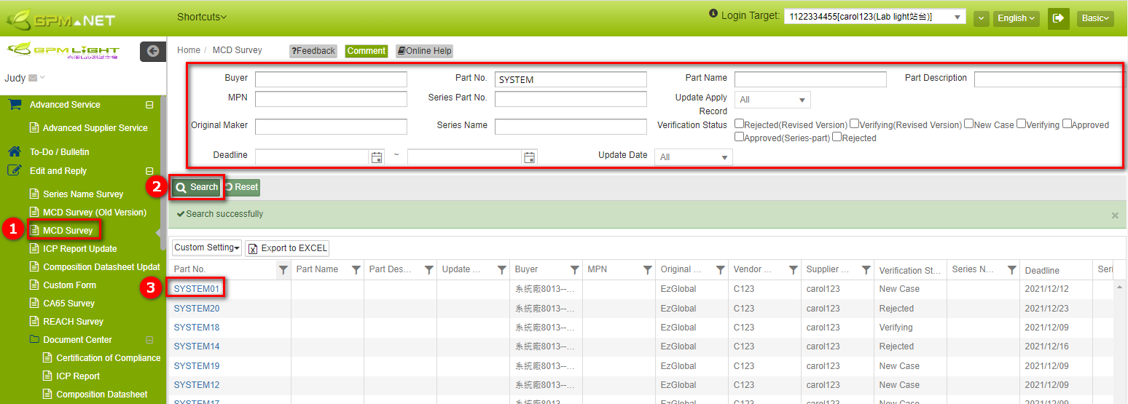
Task: Collapse the Advanced Service section
Action: click(149, 105)
